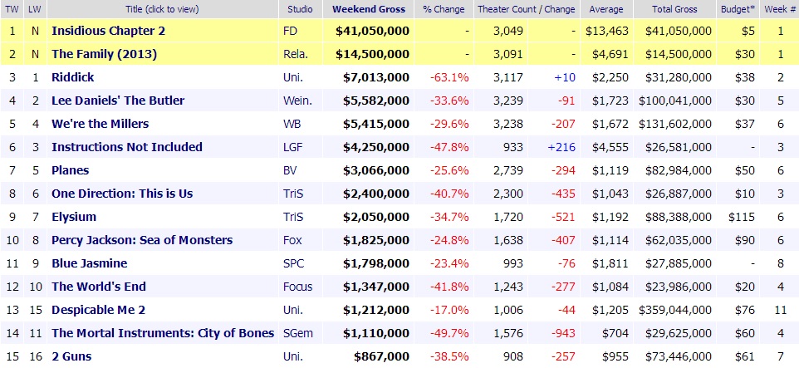The image size is (799, 368).
Task: Select the Blue Jasmine title link
Action: pyautogui.click(x=90, y=263)
